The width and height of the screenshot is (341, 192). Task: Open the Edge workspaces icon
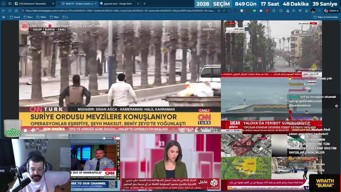click(x=10, y=4)
